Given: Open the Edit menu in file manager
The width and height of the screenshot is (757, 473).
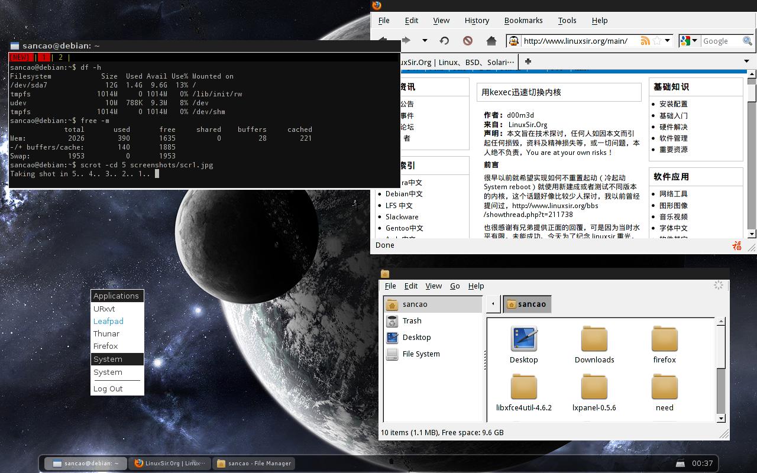Looking at the screenshot, I should (411, 286).
